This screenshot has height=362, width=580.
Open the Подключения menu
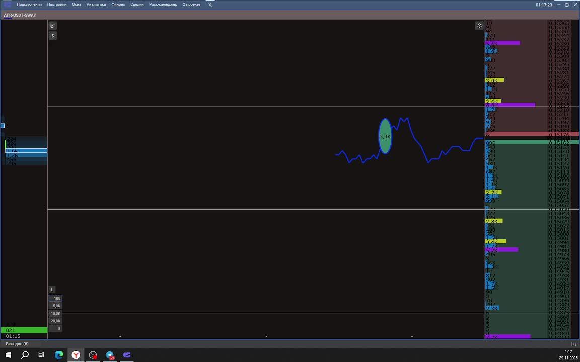[x=29, y=5]
